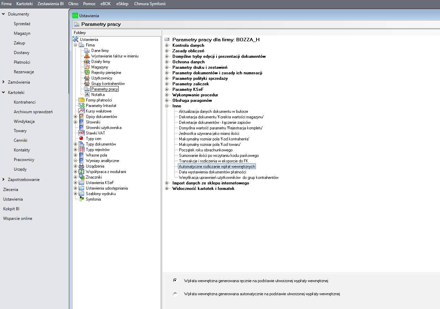The image size is (440, 309).
Task: Select Początek roku obrachunkowego parameter
Action: [206, 150]
